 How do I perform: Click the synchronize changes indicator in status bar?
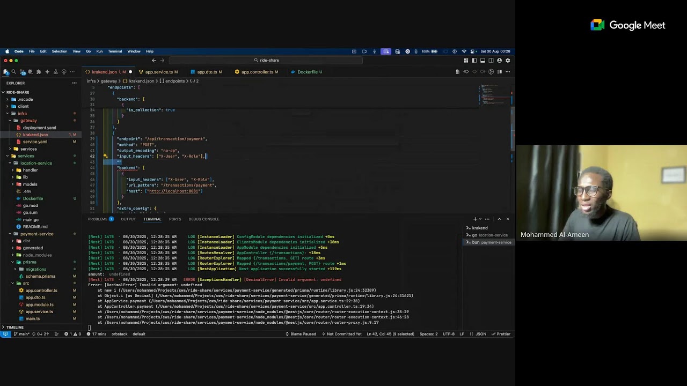41,334
